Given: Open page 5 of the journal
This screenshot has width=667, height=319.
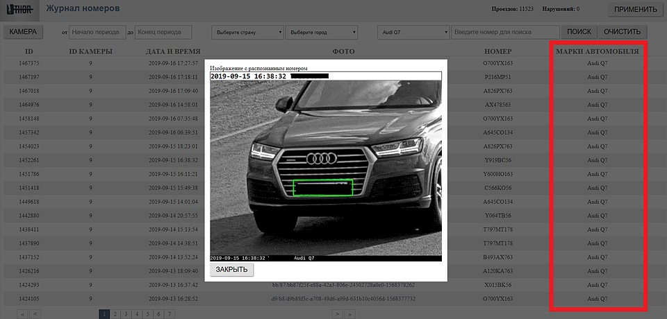Looking at the screenshot, I should [147, 314].
